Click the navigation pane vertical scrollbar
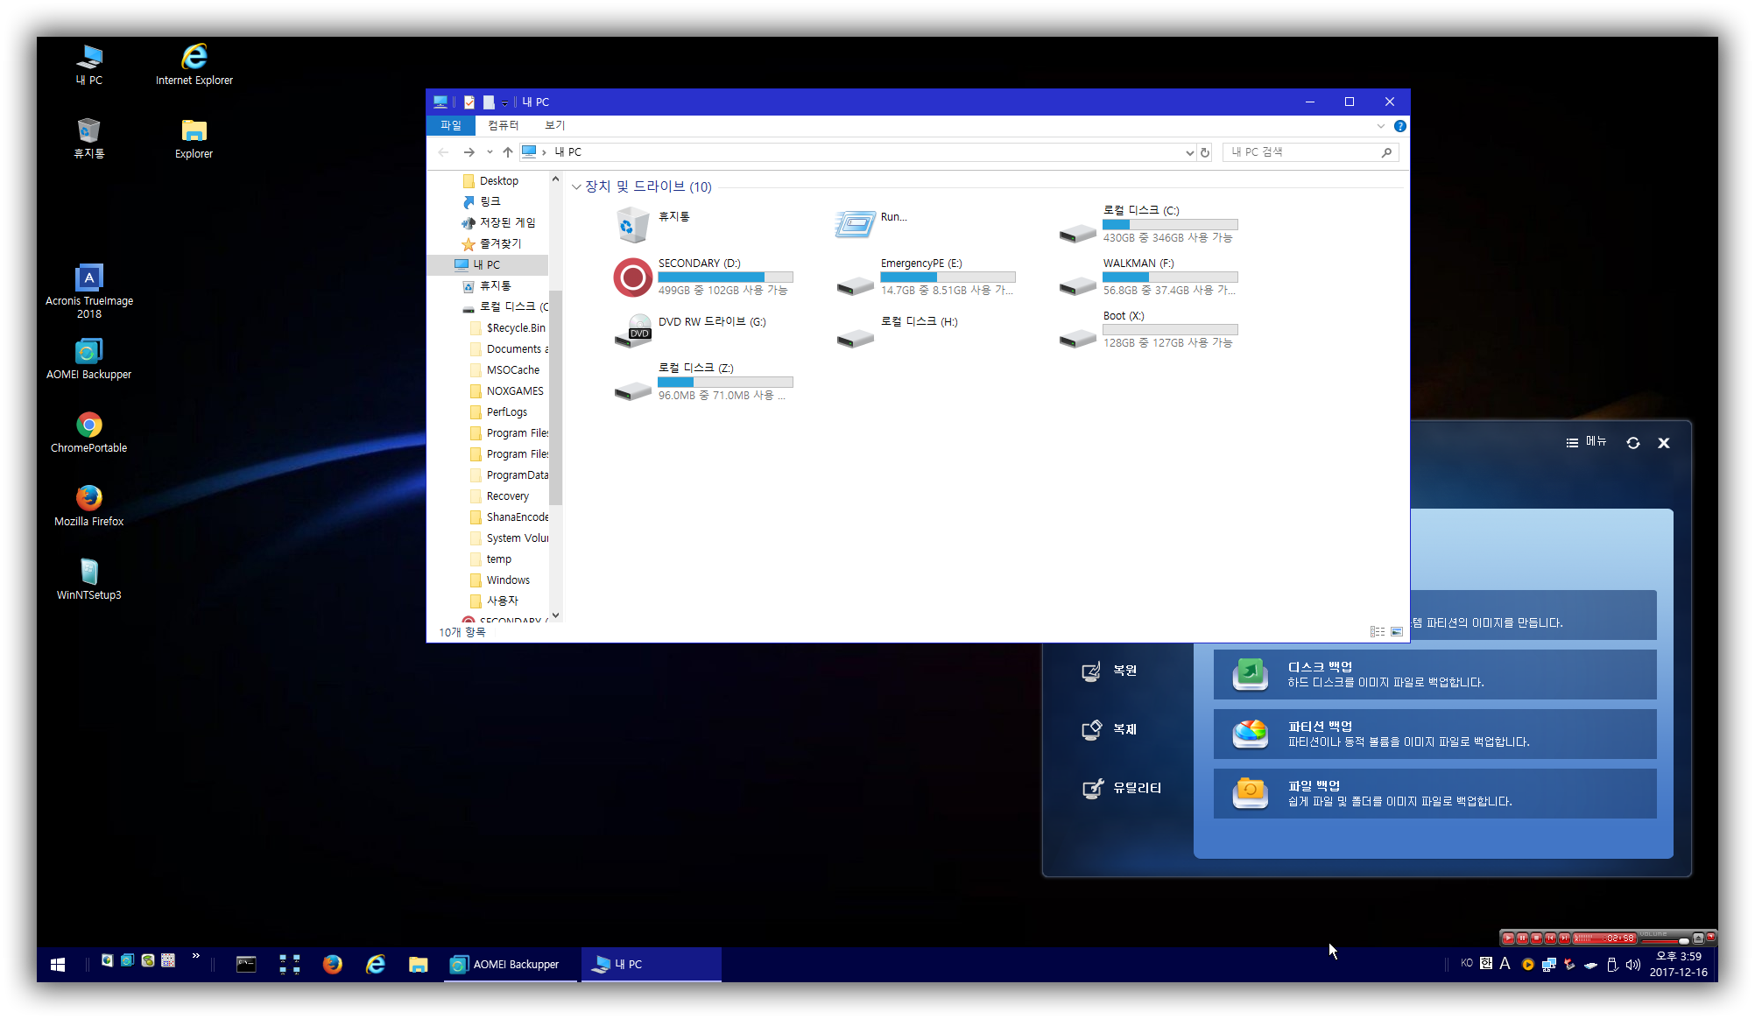Screen dimensions: 1755x1019 coord(555,397)
